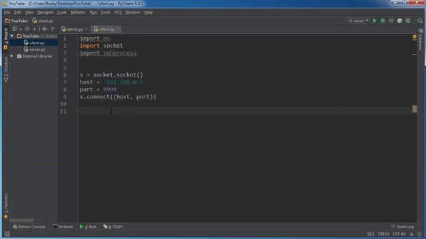Click the s = socket.socket() line
Image resolution: width=426 pixels, height=239 pixels.
click(111, 75)
